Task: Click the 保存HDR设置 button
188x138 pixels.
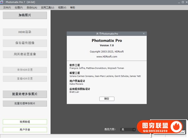Action: 25,69
